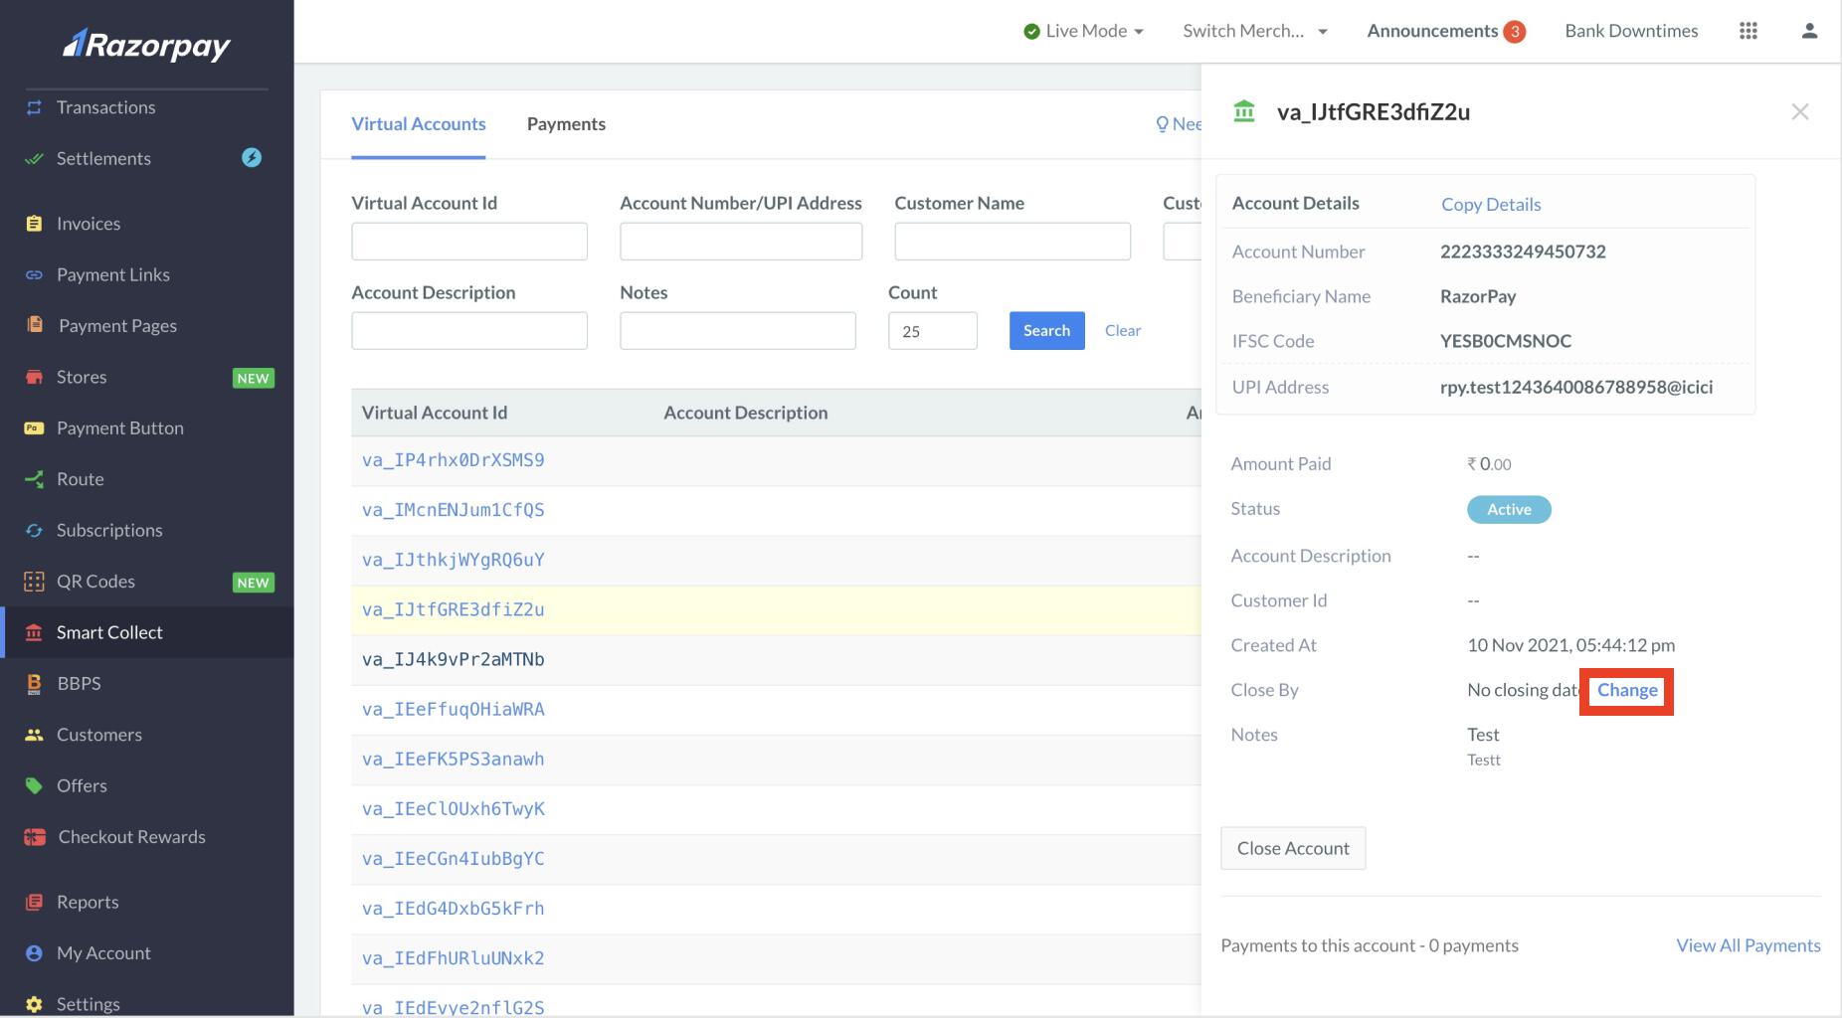Click UPI address rpy.test1243640086788958@icici
The height and width of the screenshot is (1018, 1842).
(1576, 387)
